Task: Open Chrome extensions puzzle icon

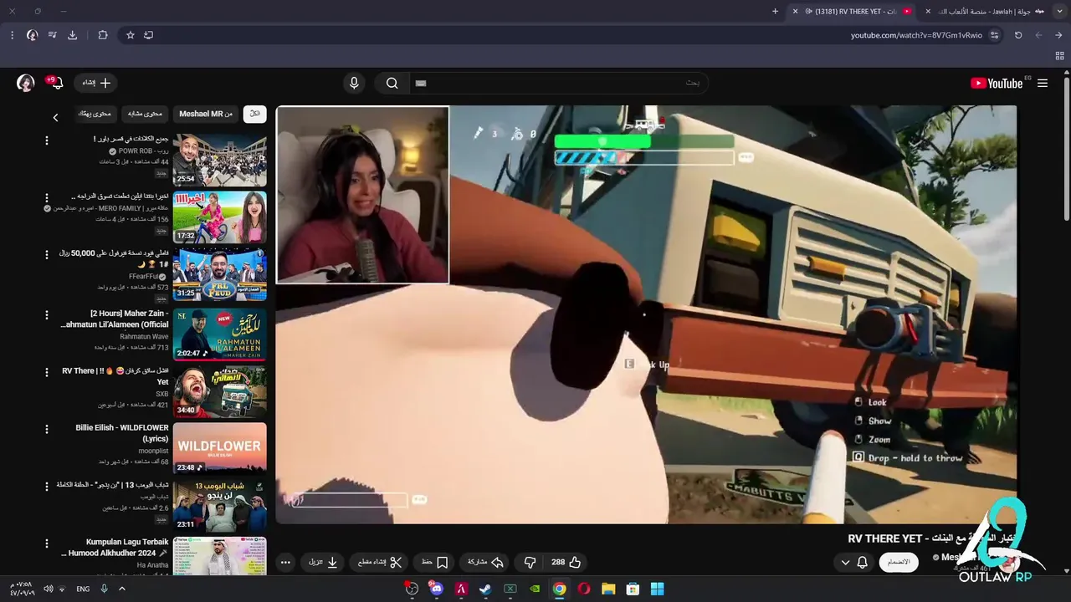Action: 103,35
